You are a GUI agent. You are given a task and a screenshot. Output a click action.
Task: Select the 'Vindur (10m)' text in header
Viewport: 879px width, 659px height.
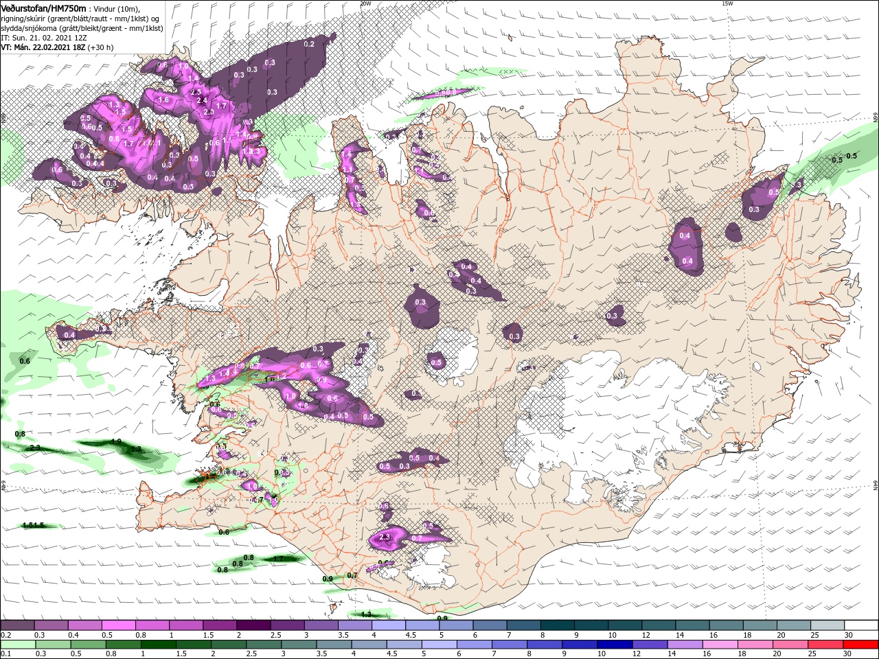pos(117,9)
